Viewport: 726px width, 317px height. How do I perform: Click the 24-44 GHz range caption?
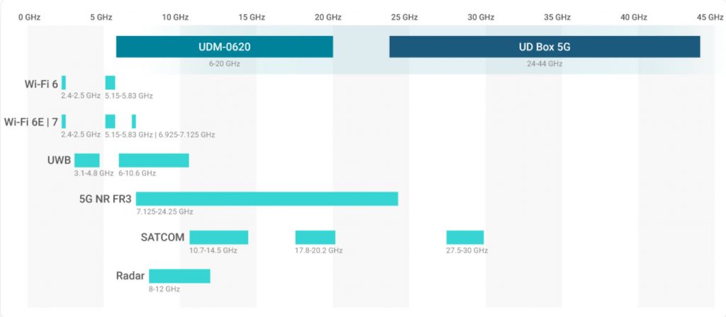coord(544,64)
